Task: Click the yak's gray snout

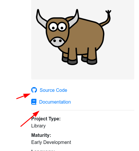Action: 57,42
